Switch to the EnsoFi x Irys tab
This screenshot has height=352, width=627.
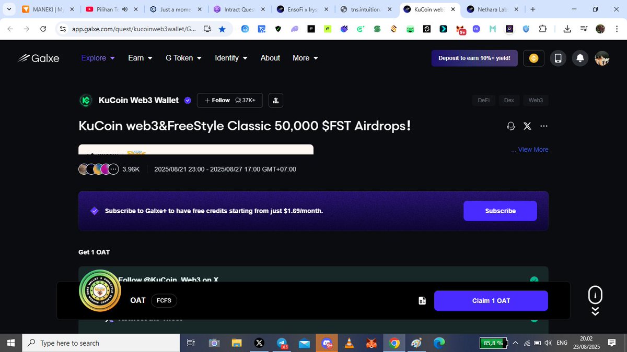(302, 9)
